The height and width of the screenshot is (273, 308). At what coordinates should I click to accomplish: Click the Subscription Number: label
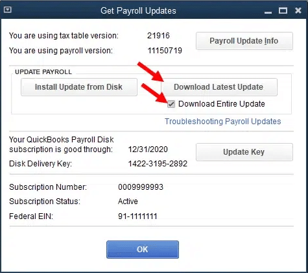pos(48,187)
